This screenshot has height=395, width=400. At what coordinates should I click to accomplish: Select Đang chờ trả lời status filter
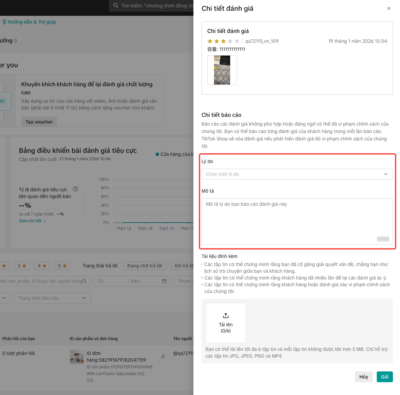point(145,266)
